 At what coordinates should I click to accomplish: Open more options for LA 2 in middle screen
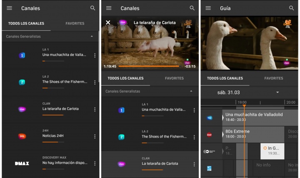pyautogui.click(x=194, y=137)
